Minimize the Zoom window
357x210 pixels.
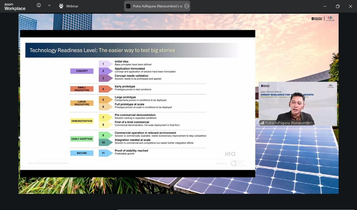[325, 6]
